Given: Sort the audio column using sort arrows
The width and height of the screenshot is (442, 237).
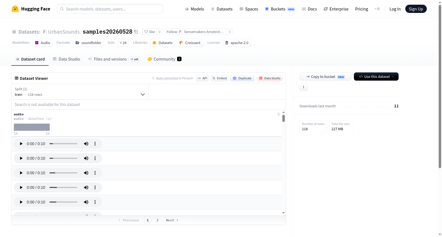Looking at the screenshot, I should pyautogui.click(x=278, y=114).
